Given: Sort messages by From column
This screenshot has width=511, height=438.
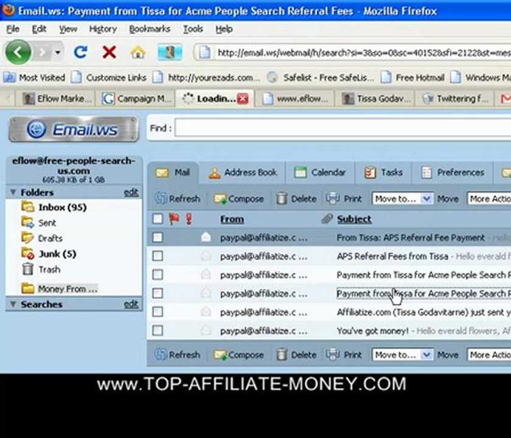Looking at the screenshot, I should 232,219.
